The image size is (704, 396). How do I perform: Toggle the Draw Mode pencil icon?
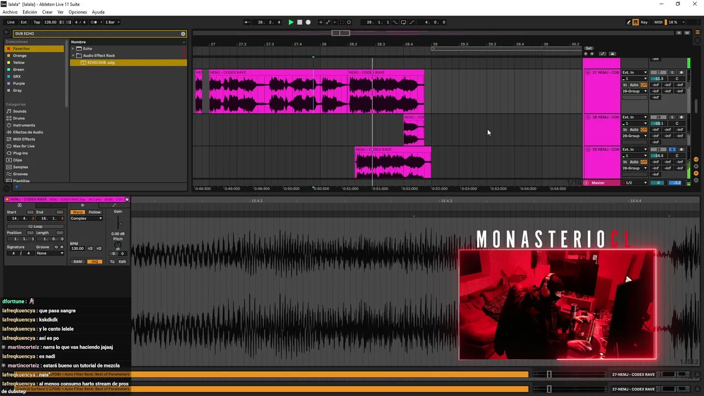(x=629, y=22)
